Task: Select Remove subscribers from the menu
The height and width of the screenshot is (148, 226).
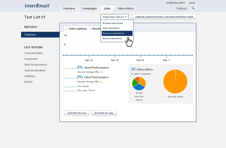Action: point(113,33)
